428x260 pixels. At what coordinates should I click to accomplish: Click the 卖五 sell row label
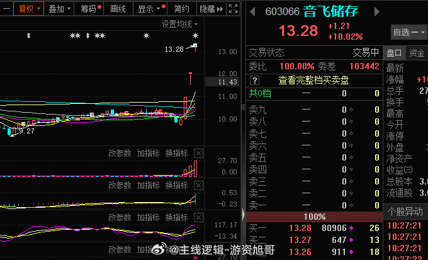[257, 157]
